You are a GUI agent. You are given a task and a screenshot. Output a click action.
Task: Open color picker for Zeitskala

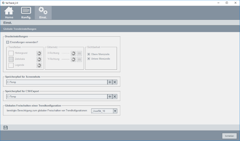tap(39, 60)
